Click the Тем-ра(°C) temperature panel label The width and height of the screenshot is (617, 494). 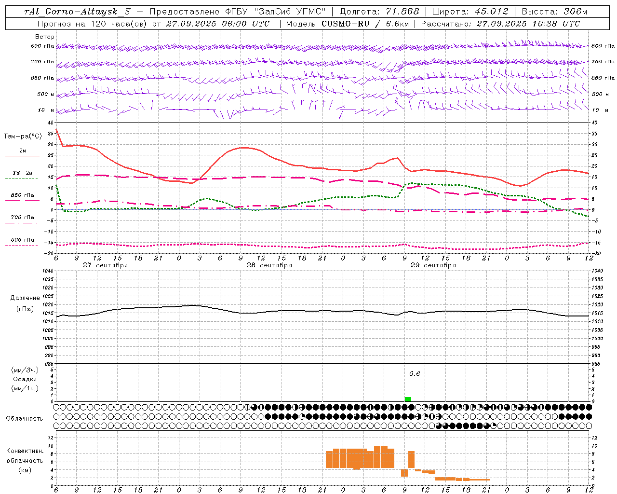[23, 137]
